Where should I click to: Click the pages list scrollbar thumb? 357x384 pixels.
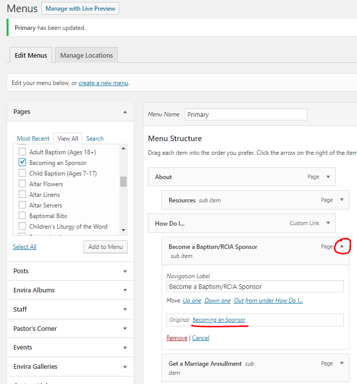(x=123, y=182)
